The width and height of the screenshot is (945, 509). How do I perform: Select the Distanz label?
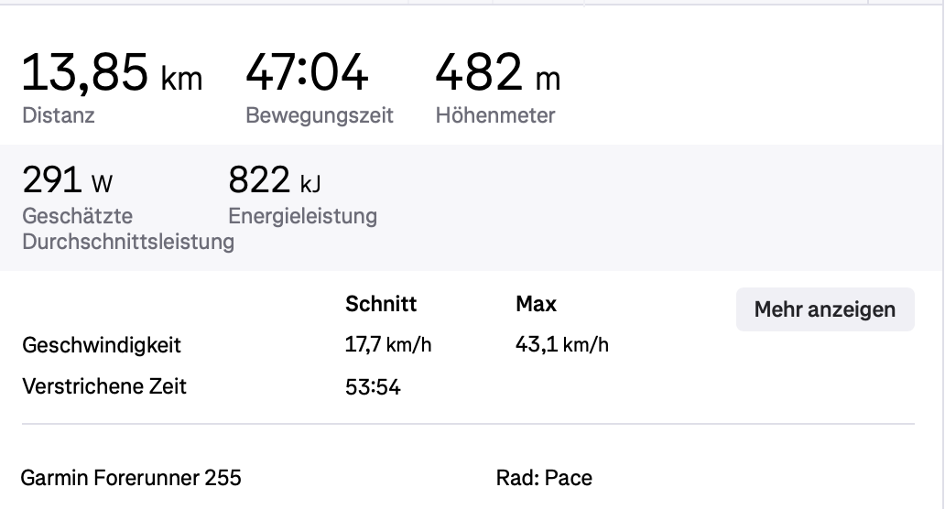pyautogui.click(x=59, y=115)
